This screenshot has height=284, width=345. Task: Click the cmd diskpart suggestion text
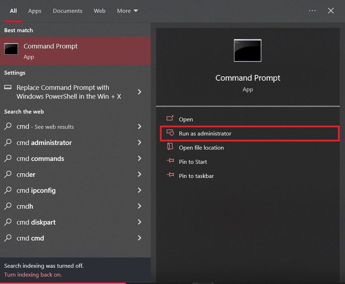(x=36, y=222)
